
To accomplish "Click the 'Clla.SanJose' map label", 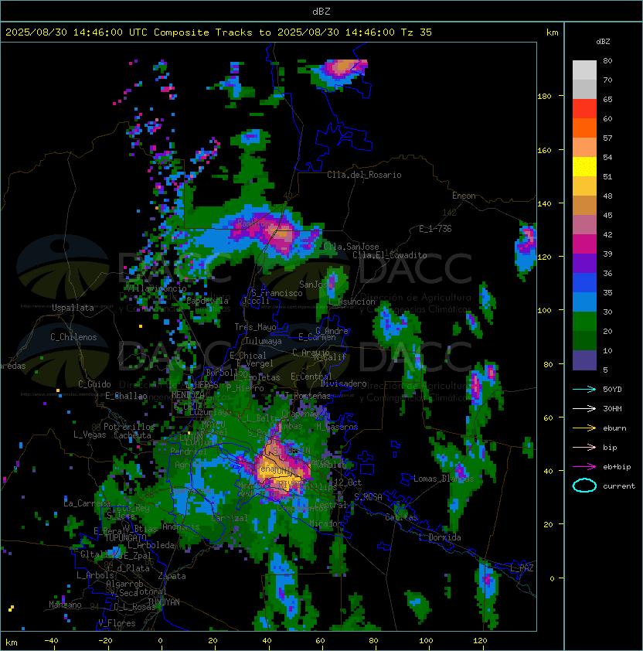I will (x=351, y=247).
